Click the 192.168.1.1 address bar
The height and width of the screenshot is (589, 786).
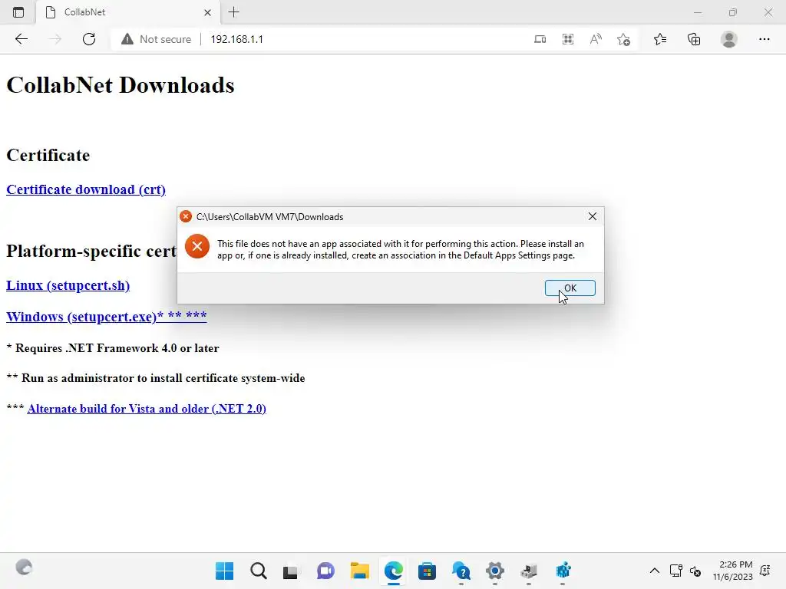pos(236,39)
